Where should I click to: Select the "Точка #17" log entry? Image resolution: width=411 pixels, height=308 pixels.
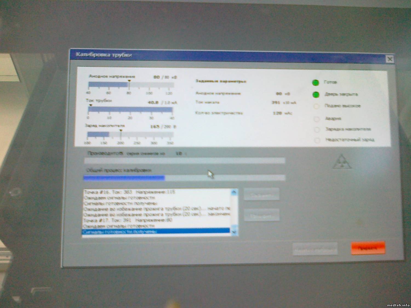click(x=156, y=220)
